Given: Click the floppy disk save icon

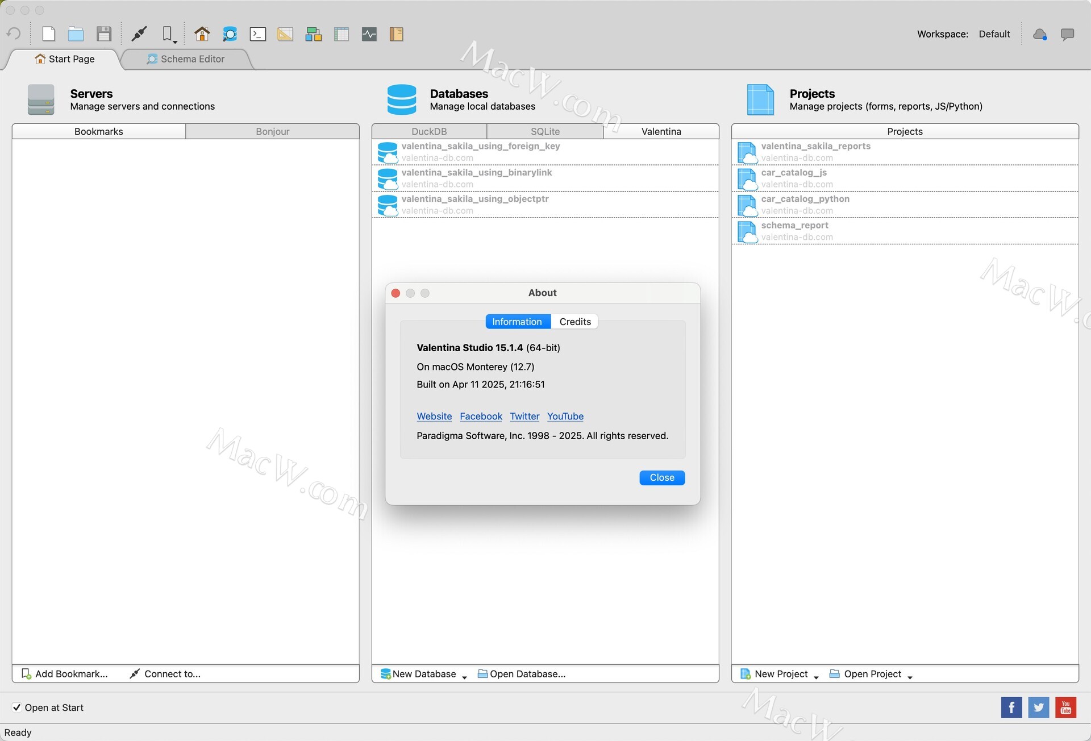Looking at the screenshot, I should coord(104,34).
